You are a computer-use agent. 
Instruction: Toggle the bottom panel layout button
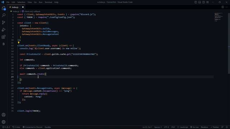point(200,2)
